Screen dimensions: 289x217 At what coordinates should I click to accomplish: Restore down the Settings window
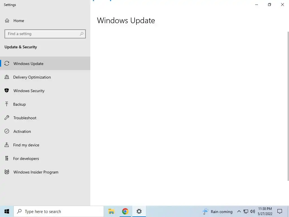point(270,5)
